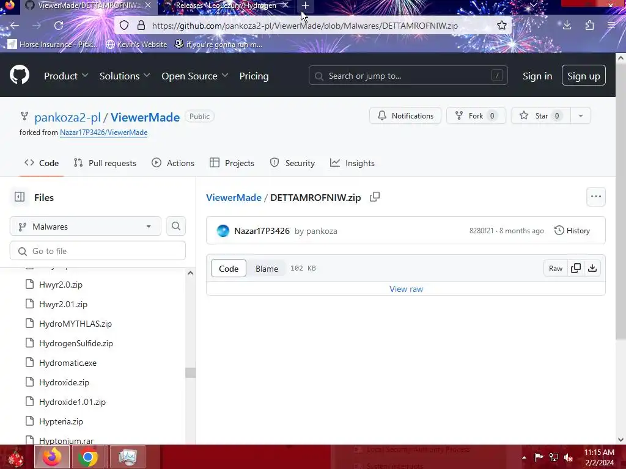Screen dimensions: 626x469
Task: Download raw file icon
Action: [592, 269]
